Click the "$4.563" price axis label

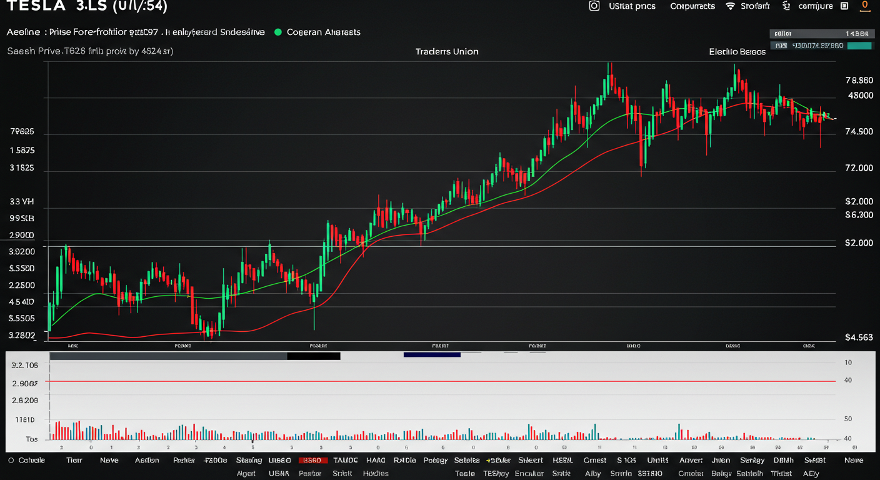coord(859,337)
